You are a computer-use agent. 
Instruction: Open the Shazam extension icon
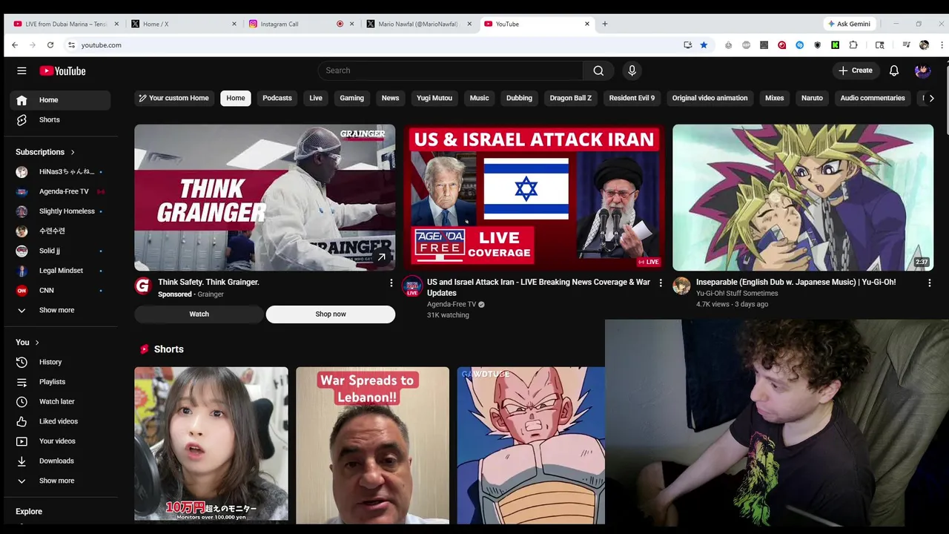[800, 45]
